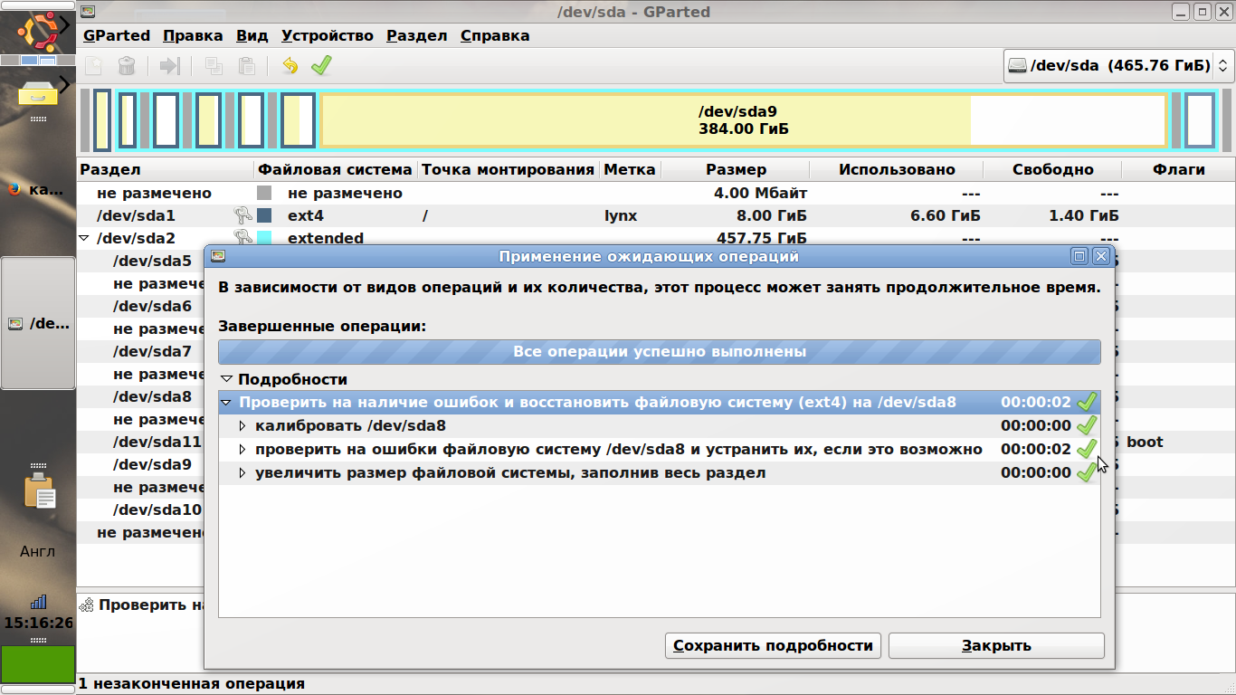
Task: Click the Apply All Operations green checkmark
Action: (321, 66)
